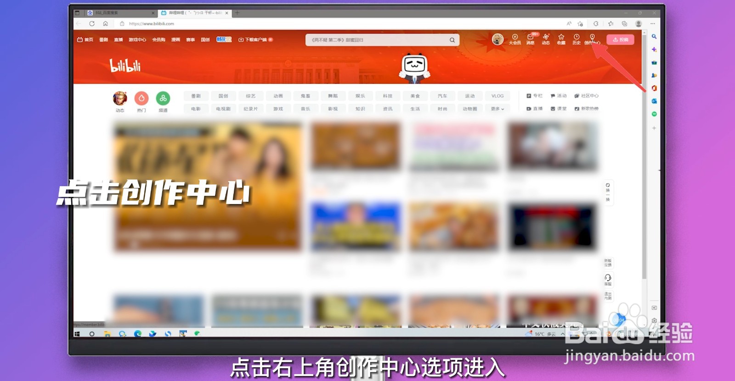Select the 番剧 category tag
735x381 pixels.
pyautogui.click(x=196, y=96)
